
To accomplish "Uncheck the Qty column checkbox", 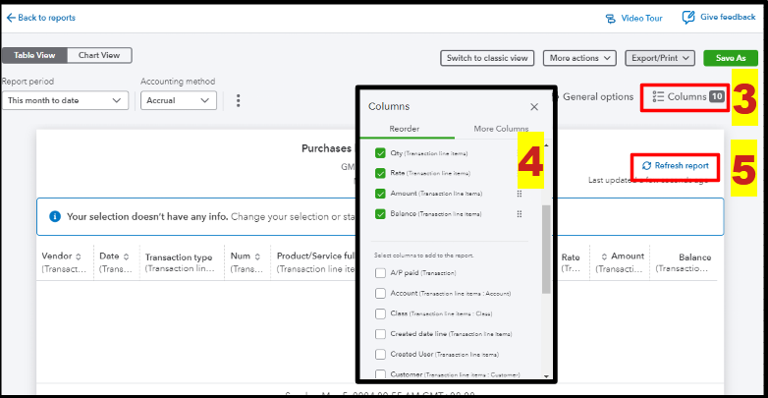I will [x=381, y=154].
